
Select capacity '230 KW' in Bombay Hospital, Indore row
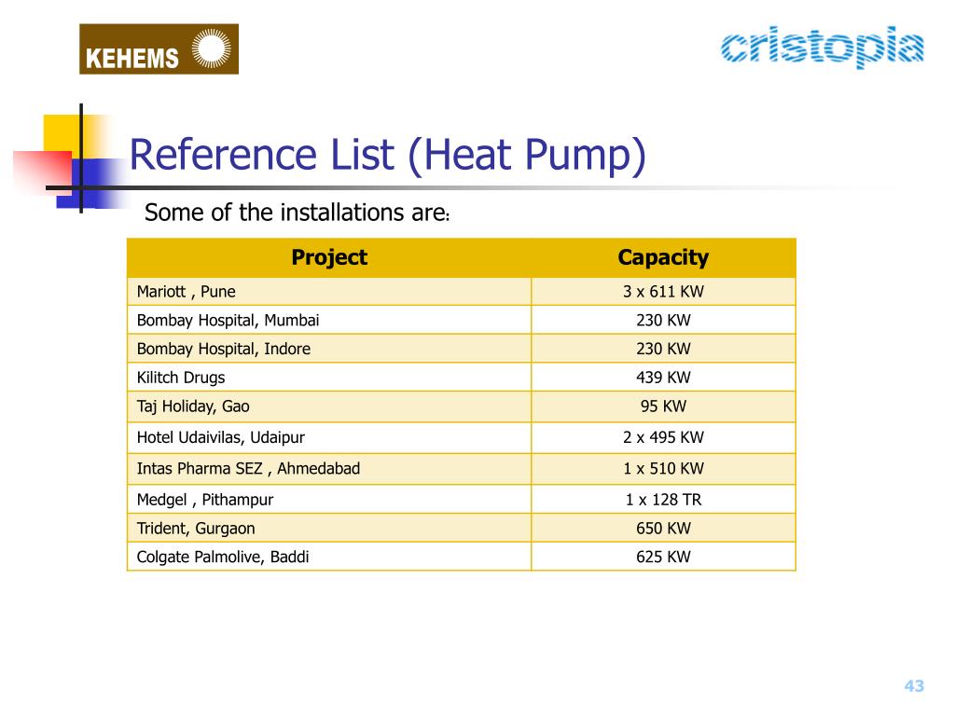(x=663, y=349)
